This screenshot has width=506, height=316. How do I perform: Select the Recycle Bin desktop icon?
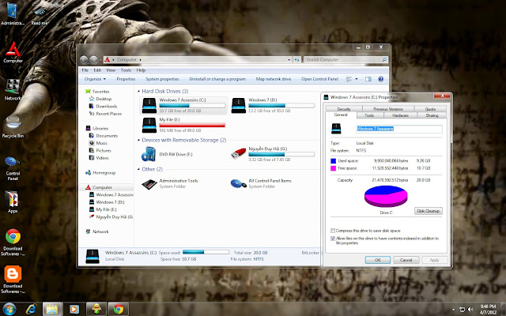(x=13, y=126)
